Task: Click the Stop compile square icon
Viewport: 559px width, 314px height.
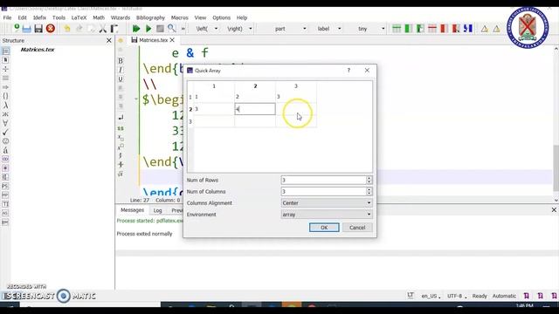Action: pos(160,29)
